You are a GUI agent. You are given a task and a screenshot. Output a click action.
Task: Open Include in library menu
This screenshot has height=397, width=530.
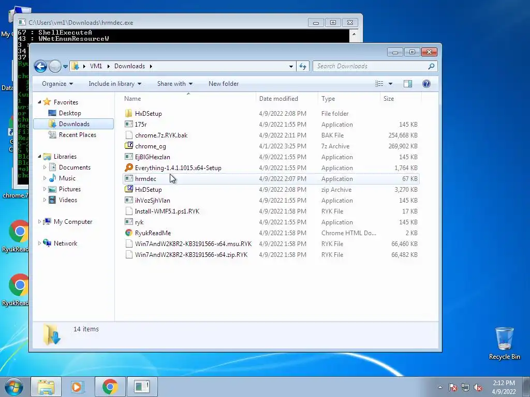115,84
